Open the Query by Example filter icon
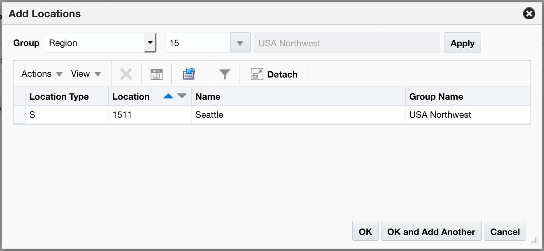Image resolution: width=544 pixels, height=251 pixels. coord(225,74)
